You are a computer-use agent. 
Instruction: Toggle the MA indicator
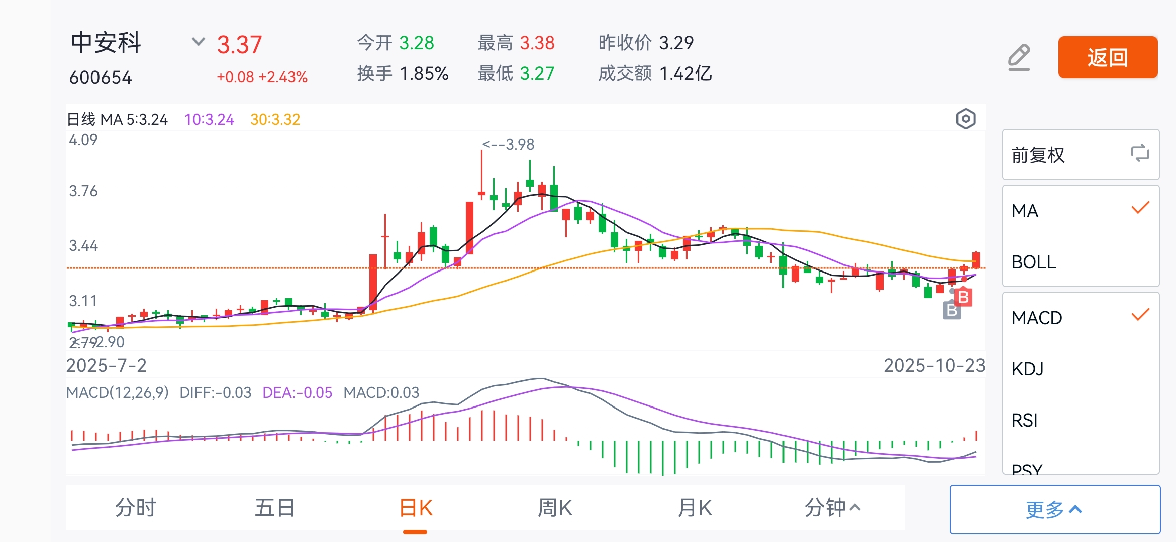[1081, 211]
